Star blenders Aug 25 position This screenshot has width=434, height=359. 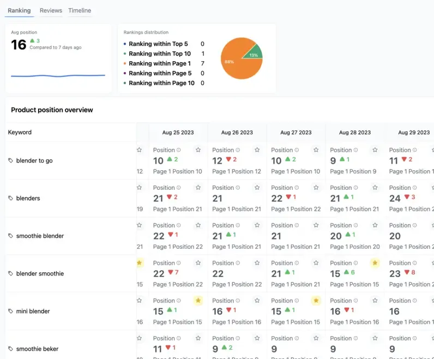click(198, 188)
